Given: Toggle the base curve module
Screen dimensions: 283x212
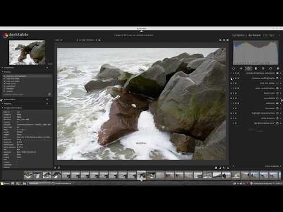Looking at the screenshot, I should [232, 93].
